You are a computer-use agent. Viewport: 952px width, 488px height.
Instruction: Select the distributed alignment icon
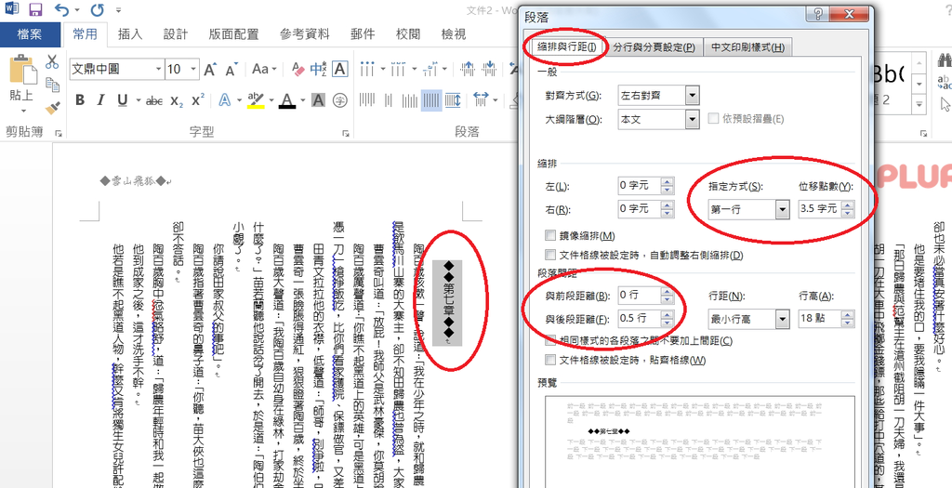[x=453, y=99]
